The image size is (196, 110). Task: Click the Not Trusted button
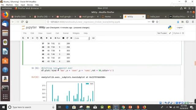coord(162,33)
